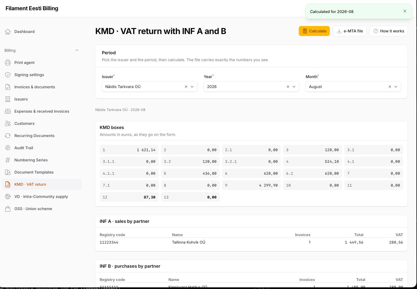
Task: Click the Audit Trail fingerprint icon
Action: point(8,148)
